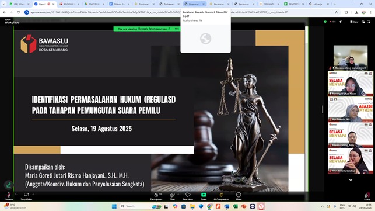This screenshot has width=375, height=211.
Task: Expand chat options arrow beside Chat
Action: (178, 194)
